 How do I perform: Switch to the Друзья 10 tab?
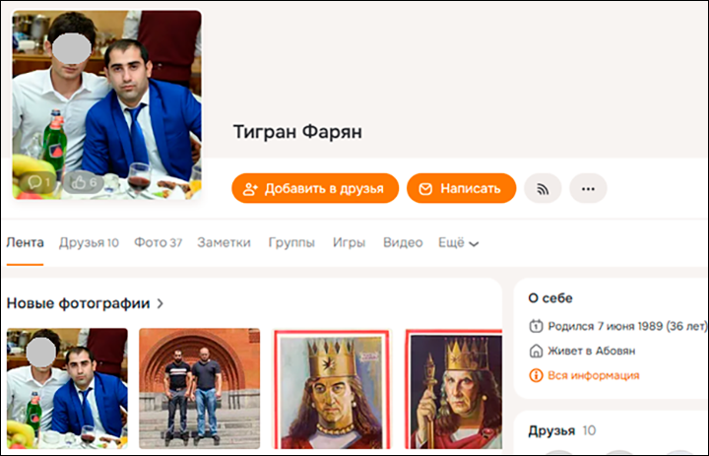click(x=89, y=243)
